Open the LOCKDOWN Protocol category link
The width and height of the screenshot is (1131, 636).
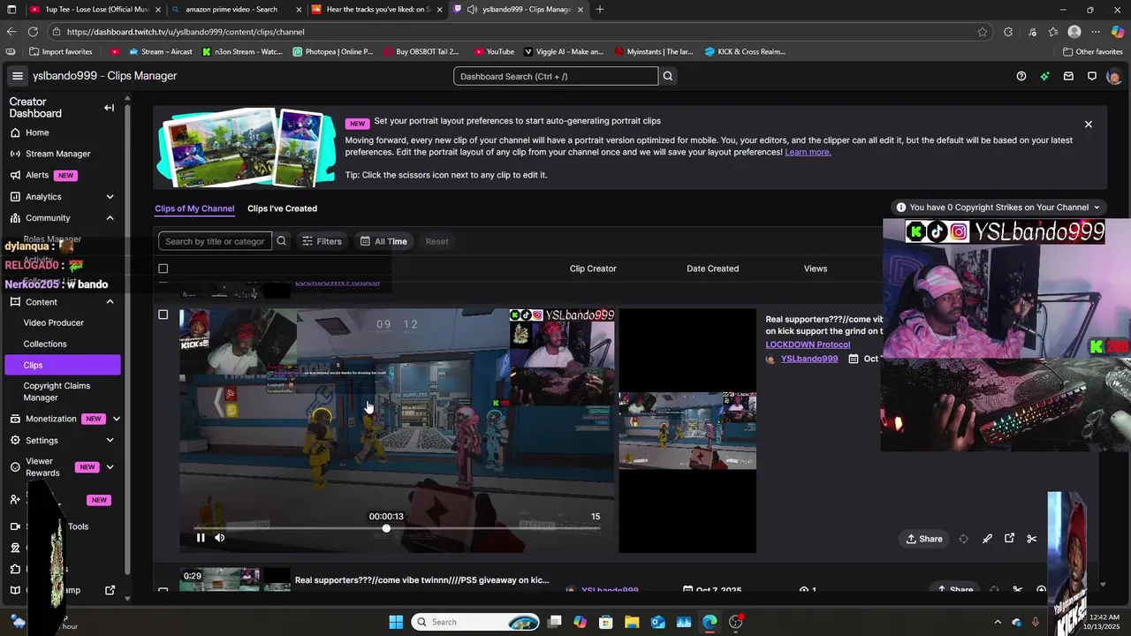coord(808,344)
